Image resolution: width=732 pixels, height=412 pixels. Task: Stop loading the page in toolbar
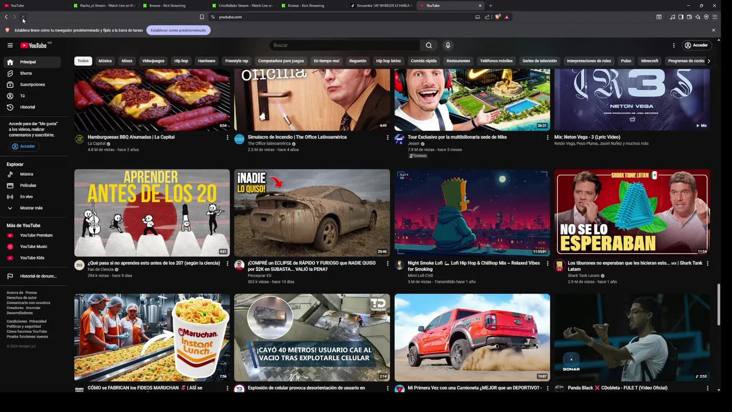pos(23,17)
